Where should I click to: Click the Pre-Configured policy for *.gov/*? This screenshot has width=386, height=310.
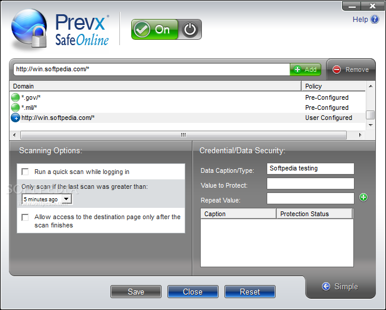pyautogui.click(x=327, y=97)
